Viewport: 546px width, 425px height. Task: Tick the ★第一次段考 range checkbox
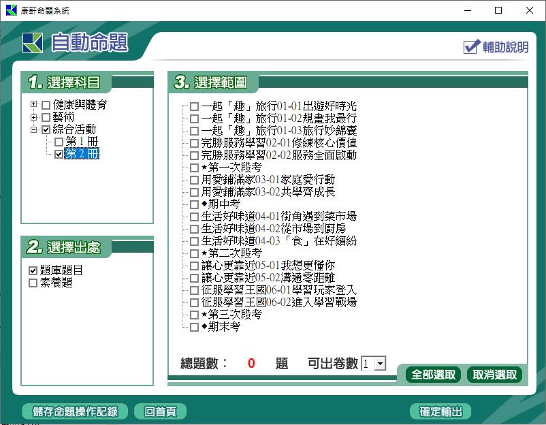coord(194,168)
